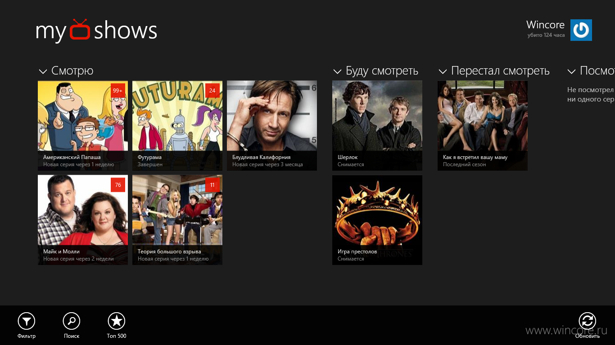Screen dimensions: 615x345
Task: Open the Футурама show tile
Action: coord(177,126)
